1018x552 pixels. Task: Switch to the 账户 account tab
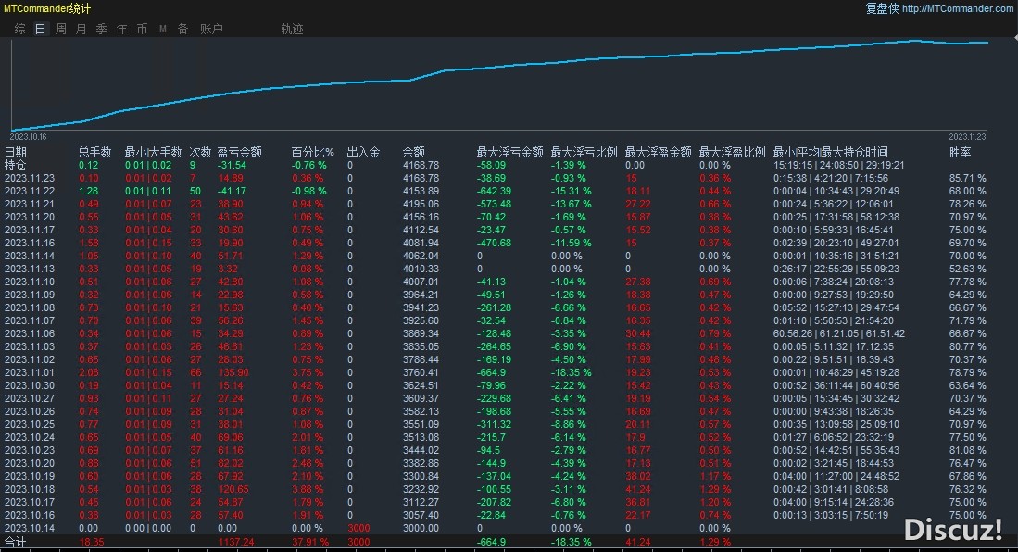211,29
